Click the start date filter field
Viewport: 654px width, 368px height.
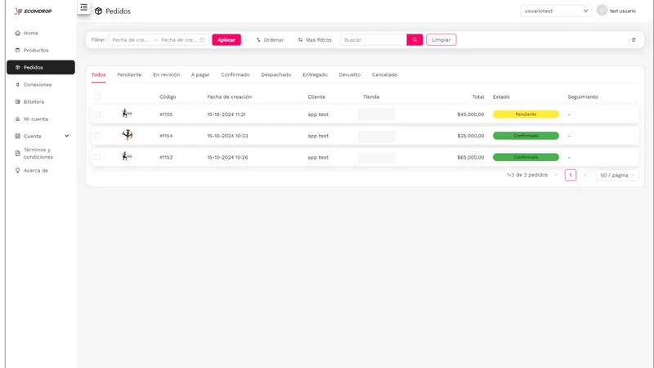[x=130, y=40]
